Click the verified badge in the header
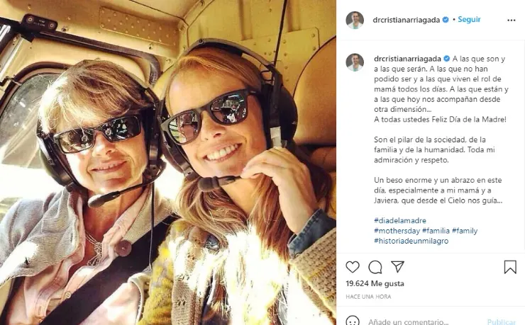Viewport: 525px width, 325px height. [x=446, y=20]
